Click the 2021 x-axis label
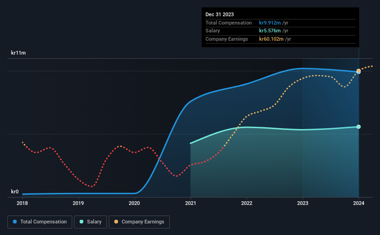The width and height of the screenshot is (380, 235). point(191,203)
